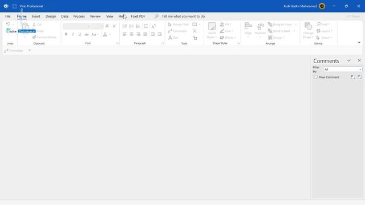Select the Data tab

(x=64, y=17)
